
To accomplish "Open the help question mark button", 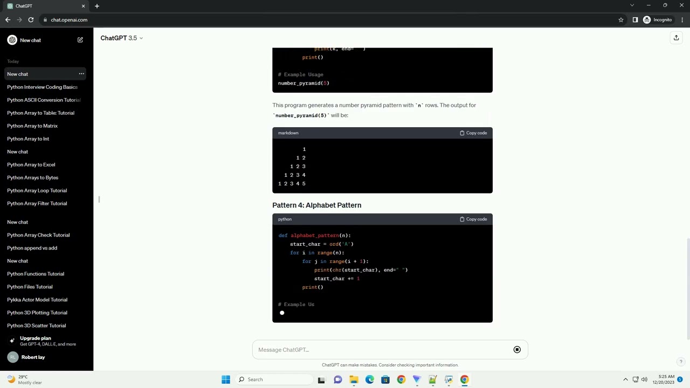I will point(681,362).
